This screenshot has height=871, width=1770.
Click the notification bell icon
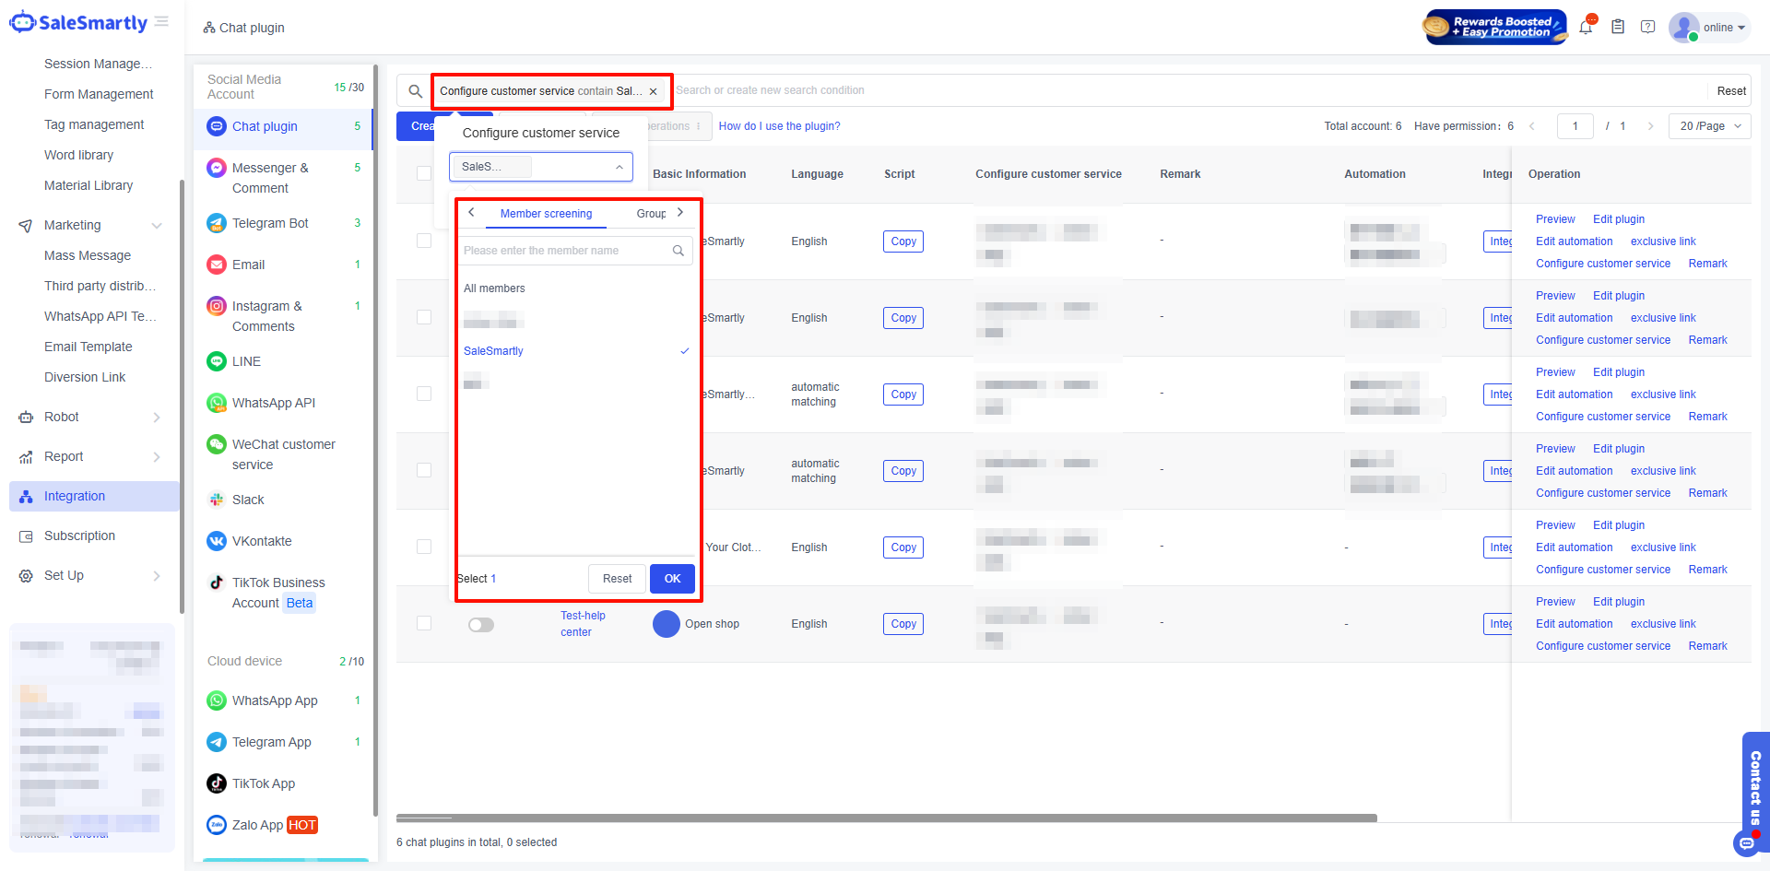(1586, 27)
